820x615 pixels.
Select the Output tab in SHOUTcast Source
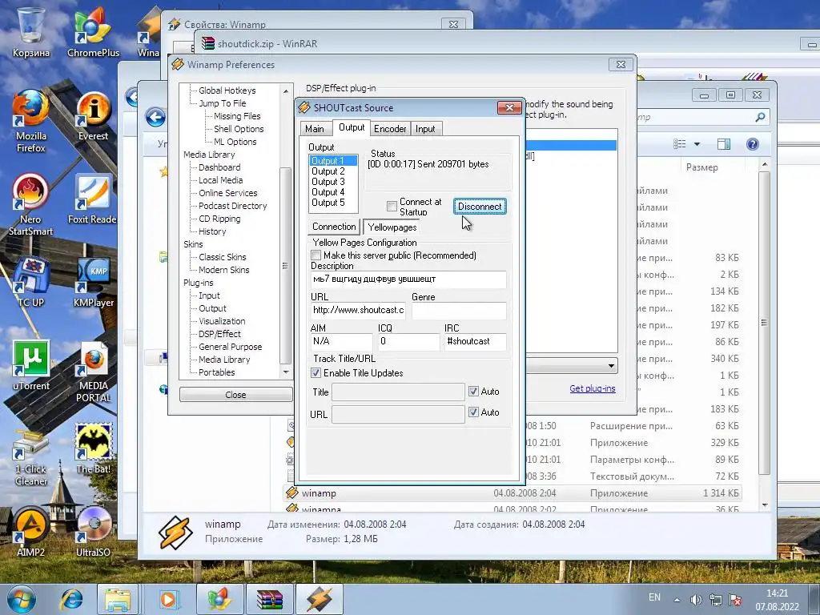[x=352, y=127]
